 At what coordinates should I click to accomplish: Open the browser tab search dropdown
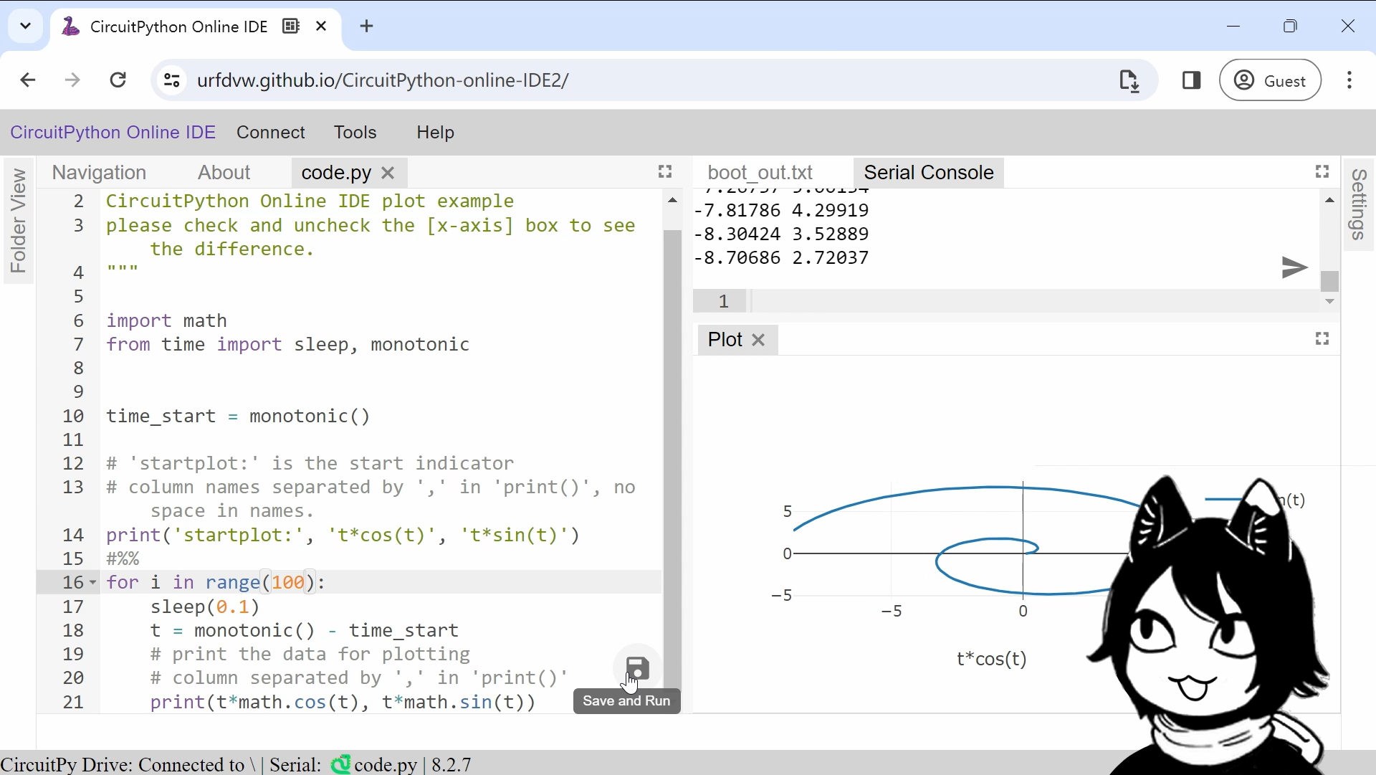[24, 26]
